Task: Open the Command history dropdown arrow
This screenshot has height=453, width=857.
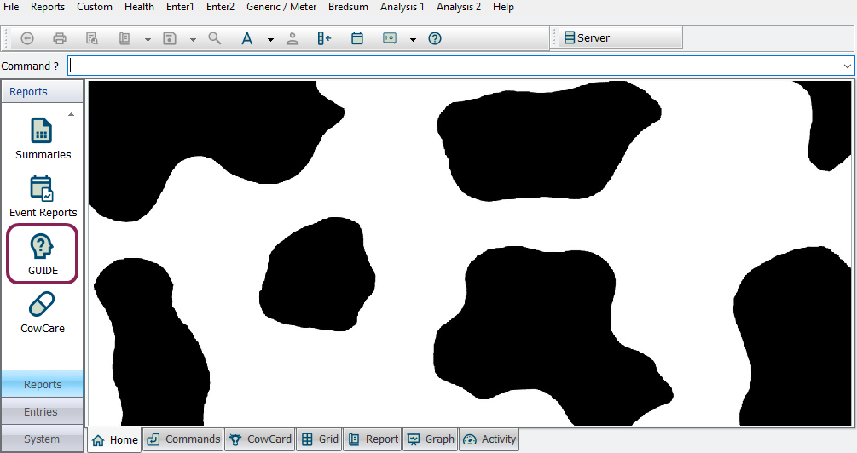Action: (847, 66)
